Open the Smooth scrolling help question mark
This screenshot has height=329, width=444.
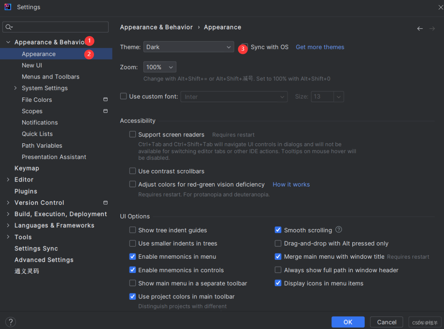[x=339, y=230]
